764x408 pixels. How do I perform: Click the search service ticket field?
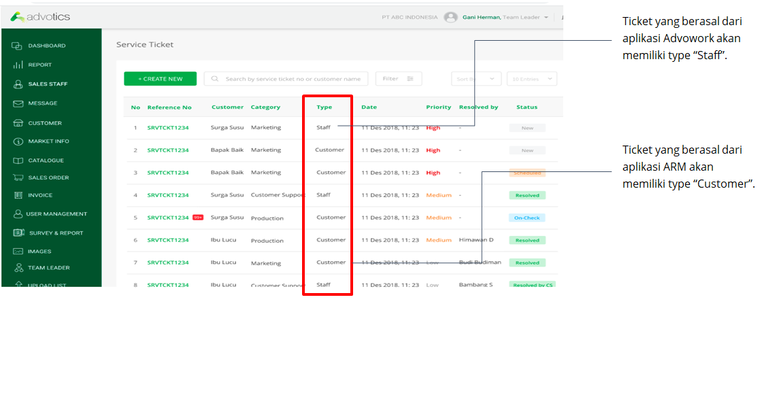coord(286,79)
